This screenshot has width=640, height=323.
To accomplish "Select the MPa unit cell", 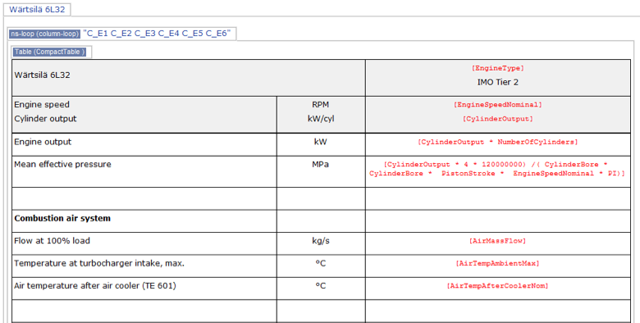I will click(x=321, y=171).
